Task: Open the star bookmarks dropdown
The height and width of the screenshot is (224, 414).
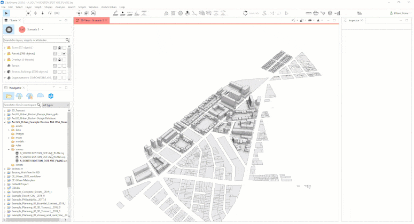Action: click(x=319, y=20)
